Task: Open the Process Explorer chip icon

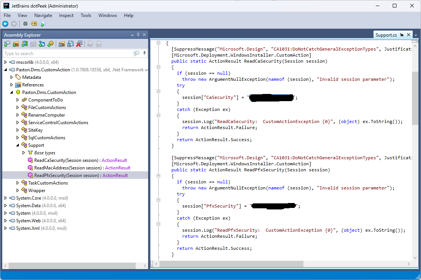Action: point(25,24)
